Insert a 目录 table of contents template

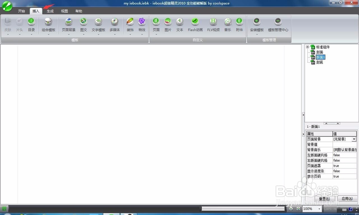[x=31, y=25]
